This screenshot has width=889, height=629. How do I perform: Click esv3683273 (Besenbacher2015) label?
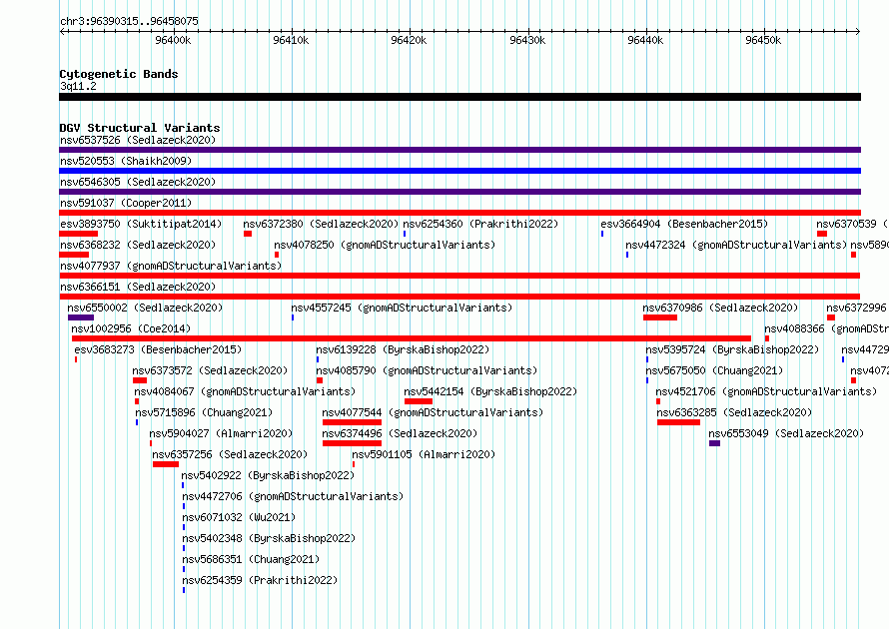158,349
